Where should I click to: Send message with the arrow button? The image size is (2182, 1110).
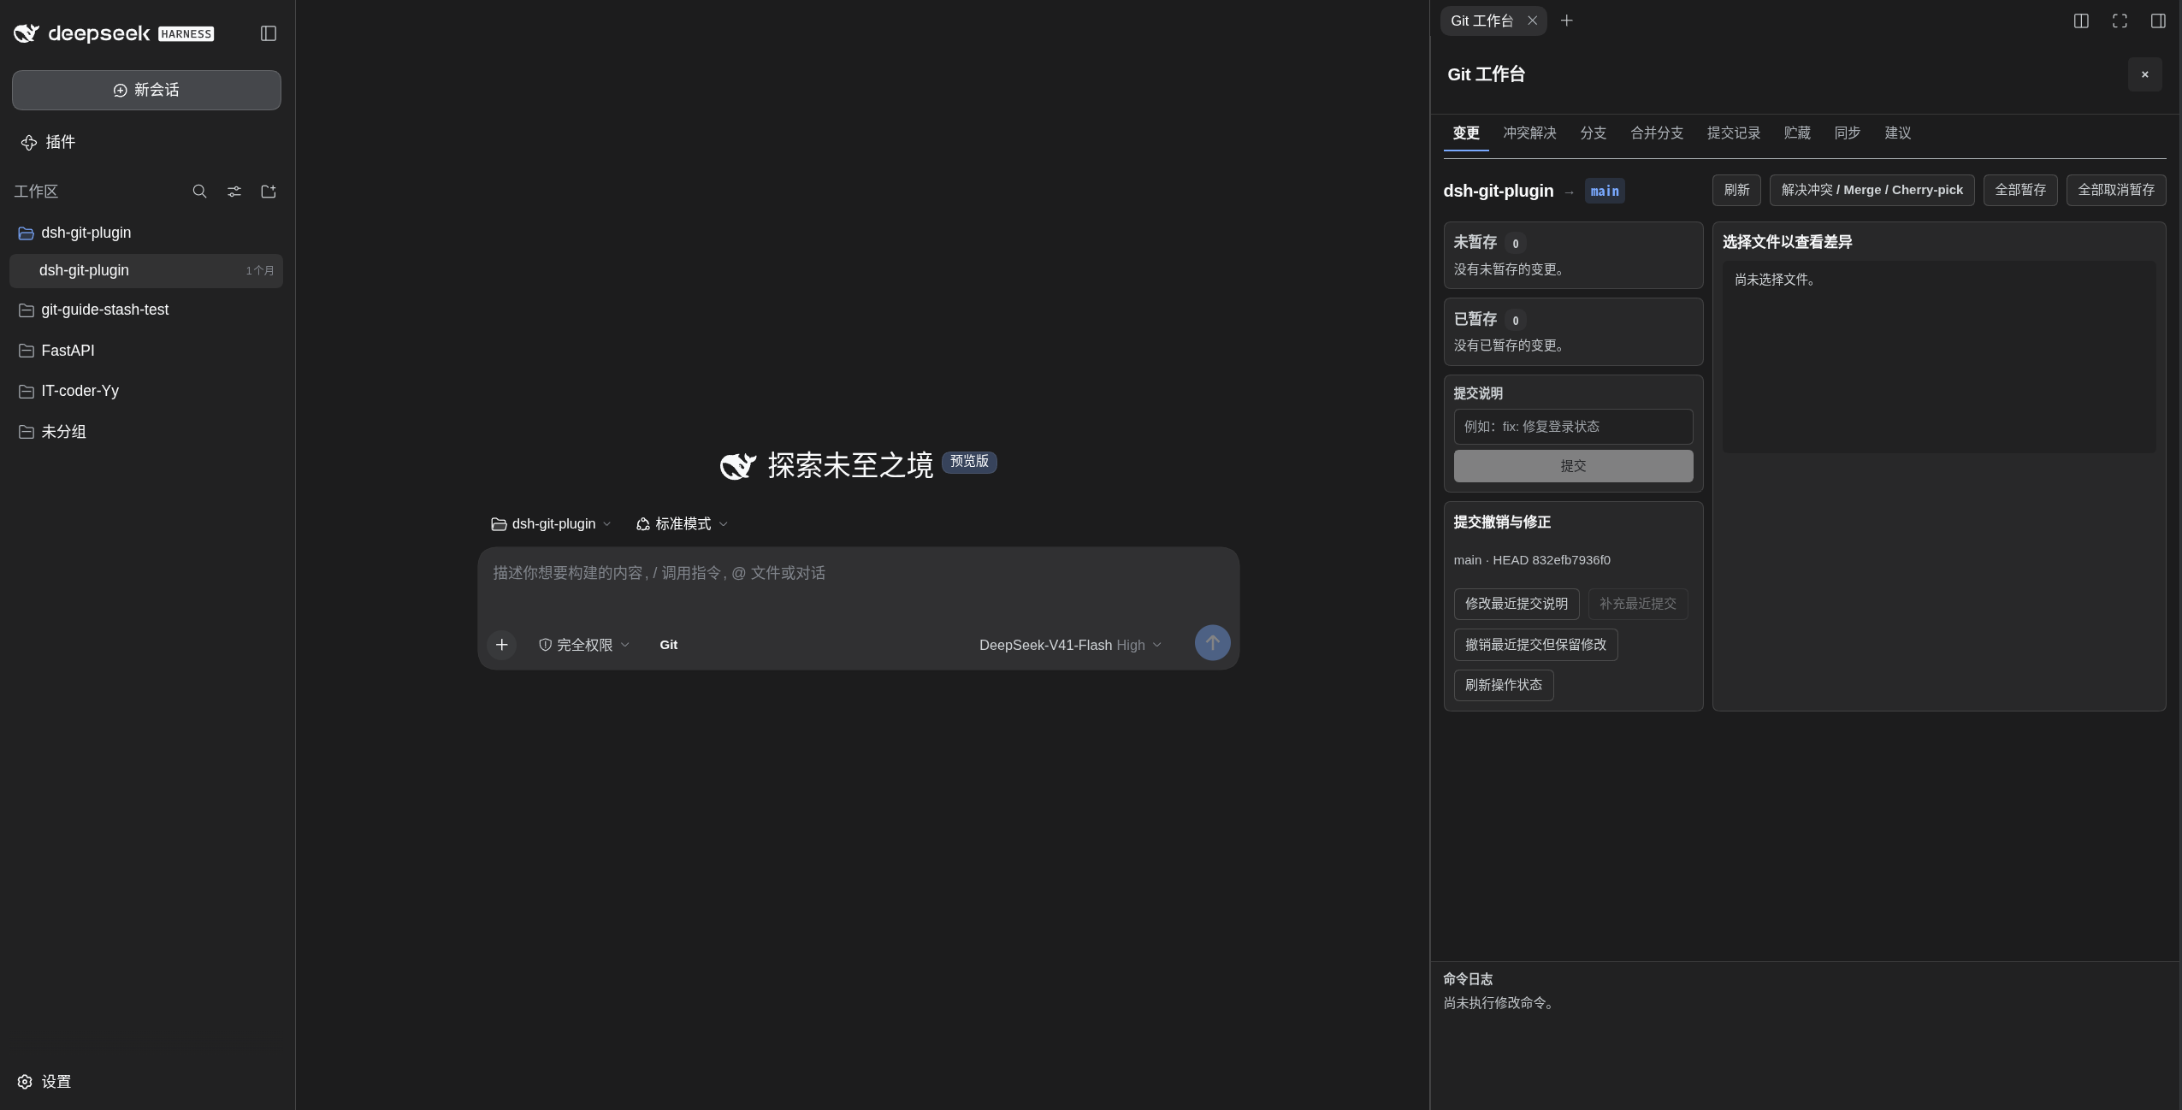click(1212, 643)
